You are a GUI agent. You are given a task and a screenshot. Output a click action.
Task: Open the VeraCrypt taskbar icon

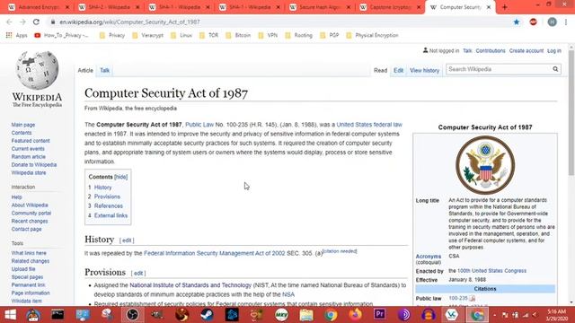(x=452, y=315)
